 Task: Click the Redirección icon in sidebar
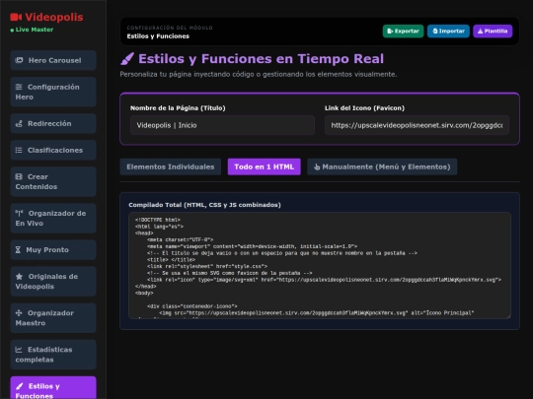point(19,123)
